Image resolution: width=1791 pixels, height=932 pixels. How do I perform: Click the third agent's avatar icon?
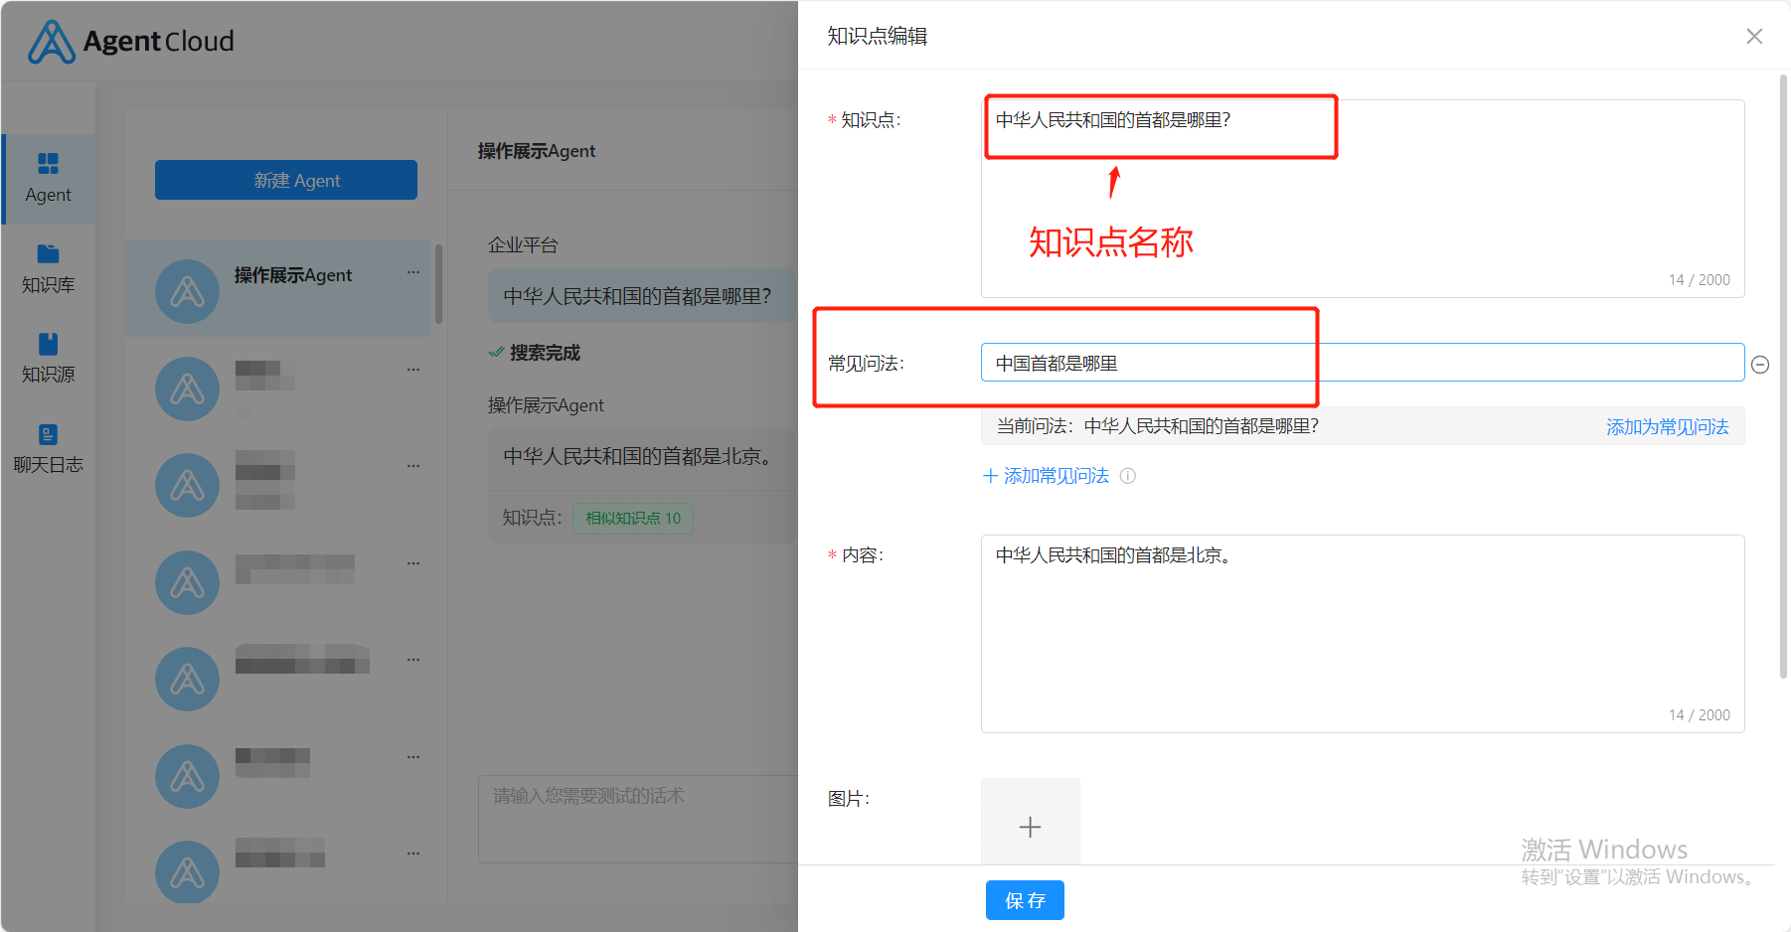click(187, 485)
